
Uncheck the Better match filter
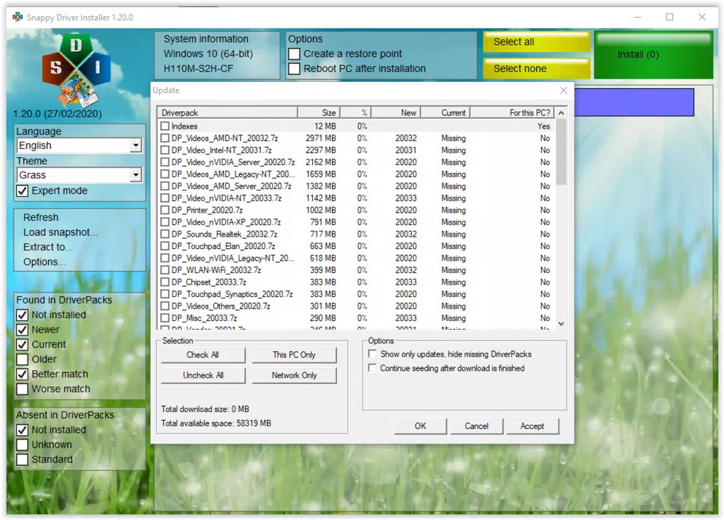[x=22, y=374]
